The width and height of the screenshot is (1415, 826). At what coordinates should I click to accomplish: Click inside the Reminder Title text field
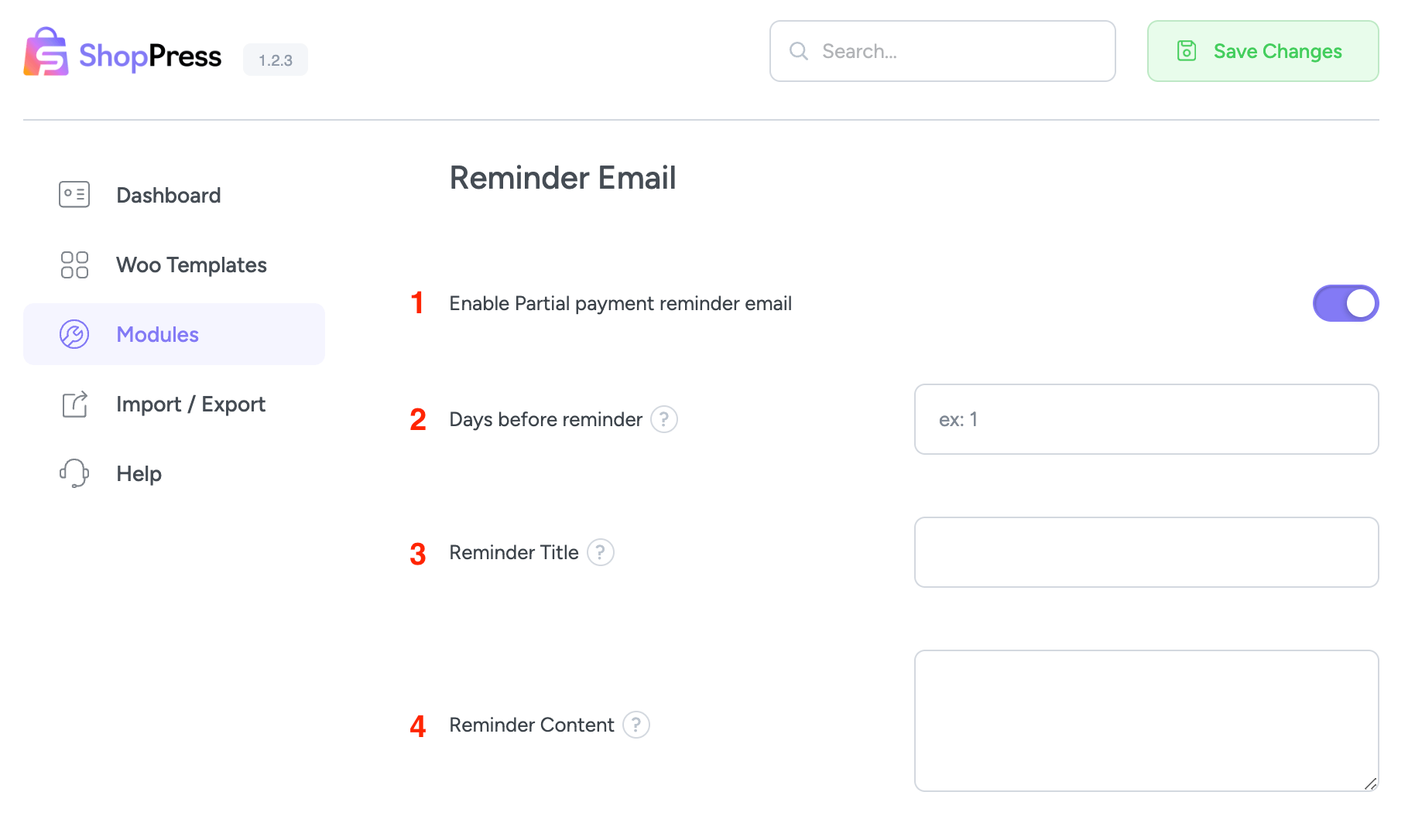1146,552
